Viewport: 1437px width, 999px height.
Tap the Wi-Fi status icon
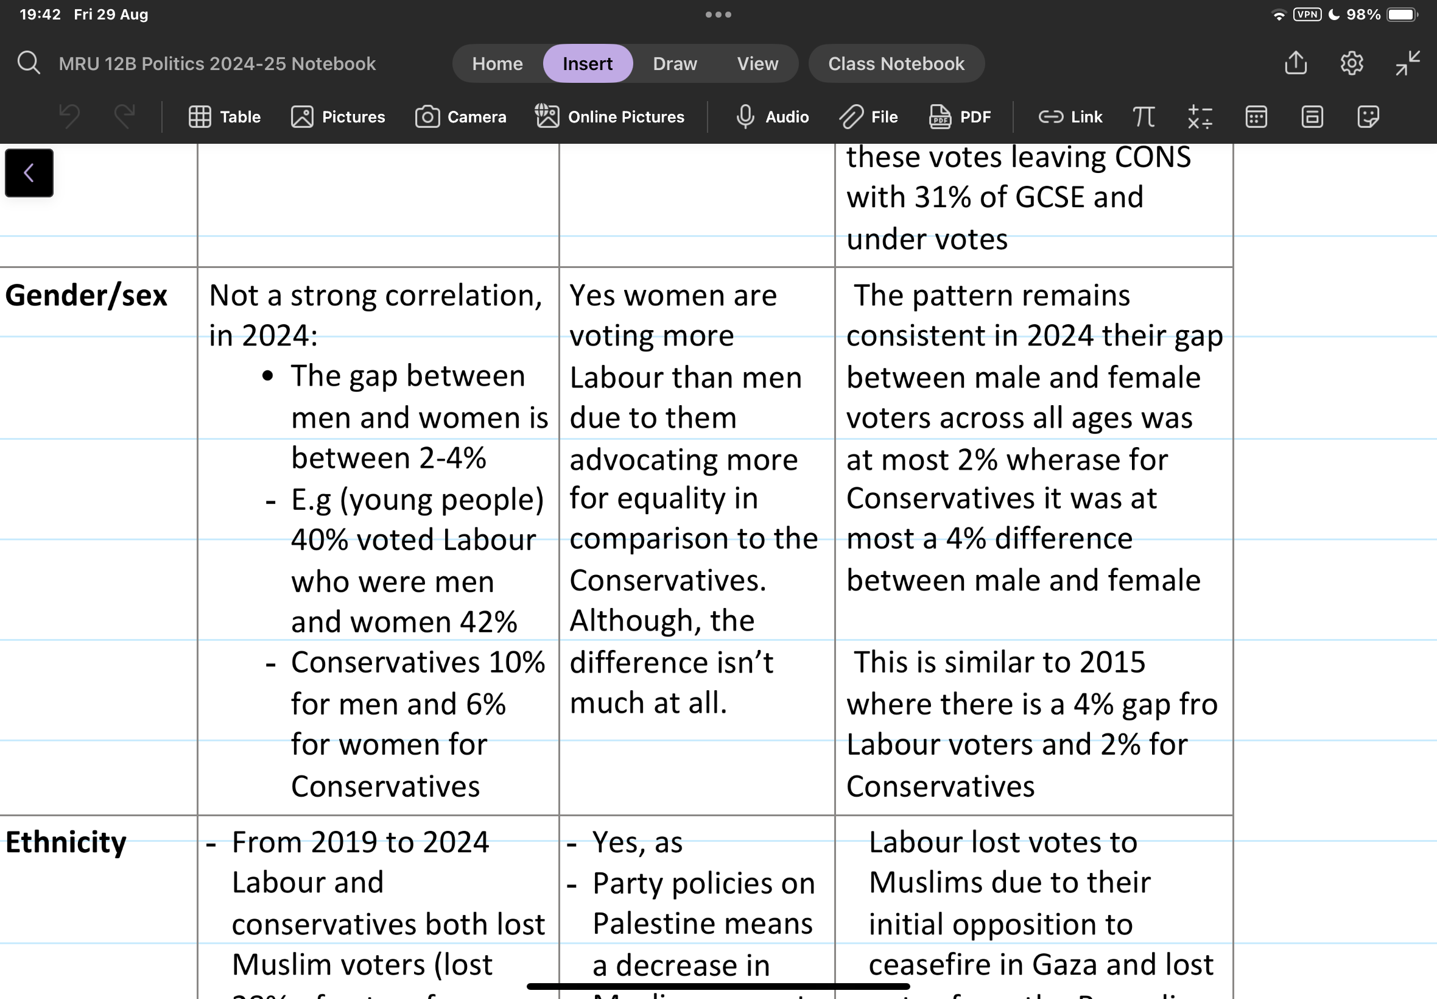tap(1279, 15)
